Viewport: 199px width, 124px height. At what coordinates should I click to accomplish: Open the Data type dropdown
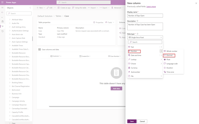(x=145, y=38)
